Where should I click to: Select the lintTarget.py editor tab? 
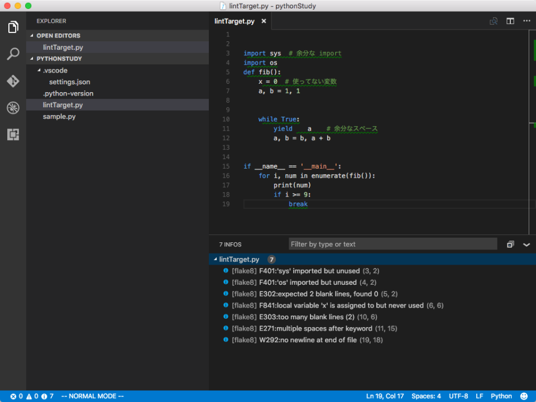(x=234, y=21)
